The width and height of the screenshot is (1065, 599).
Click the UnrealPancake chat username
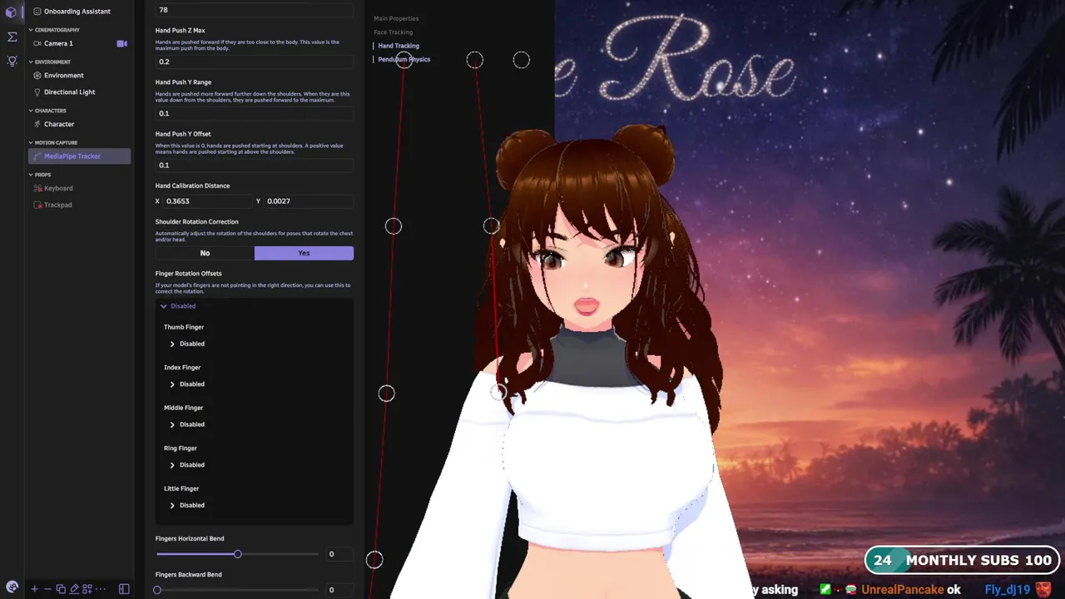tap(902, 590)
